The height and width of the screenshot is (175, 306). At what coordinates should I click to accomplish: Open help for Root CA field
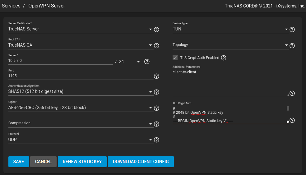tap(156, 46)
